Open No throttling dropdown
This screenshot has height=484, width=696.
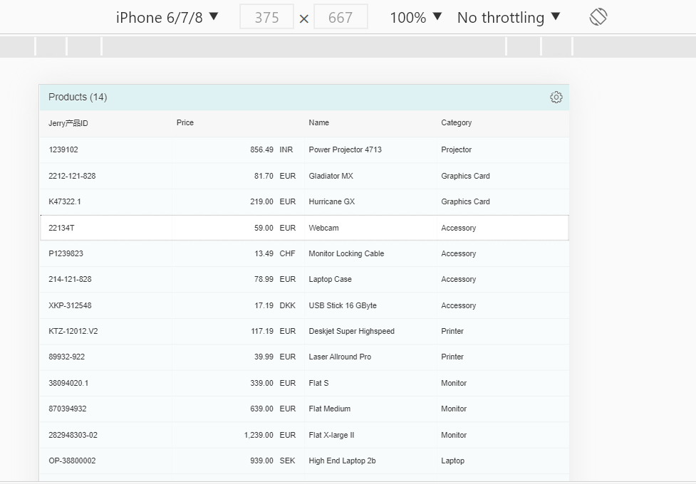pos(509,17)
